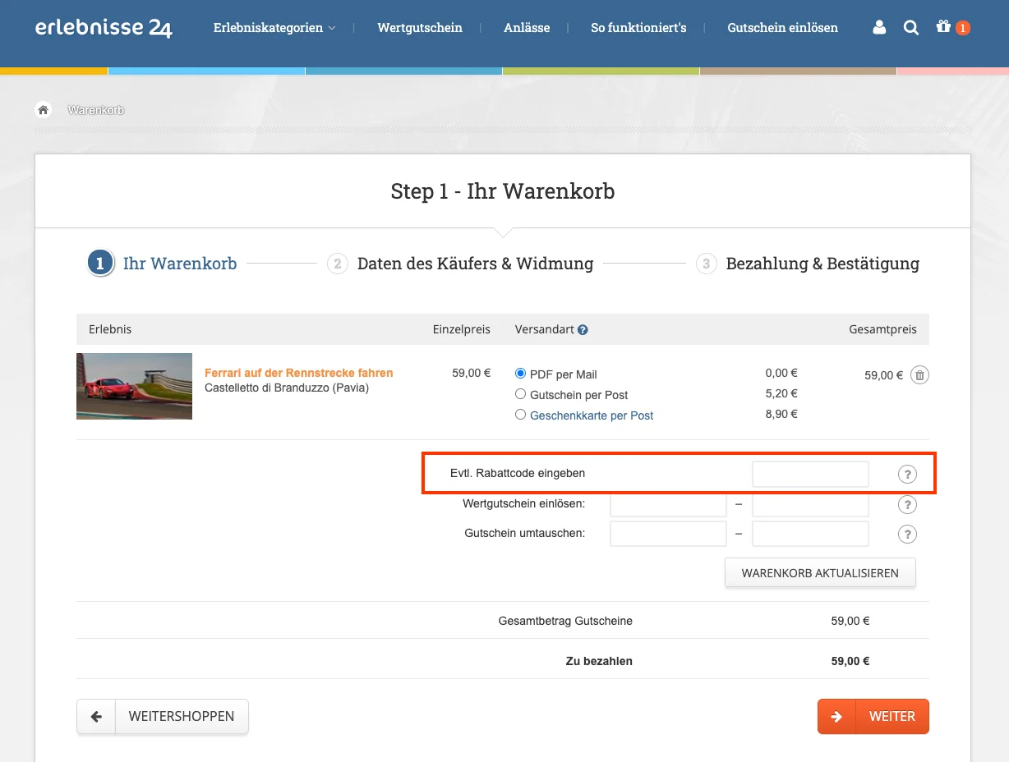This screenshot has height=762, width=1009.
Task: Delete the Ferrari item using the trash icon
Action: (919, 374)
